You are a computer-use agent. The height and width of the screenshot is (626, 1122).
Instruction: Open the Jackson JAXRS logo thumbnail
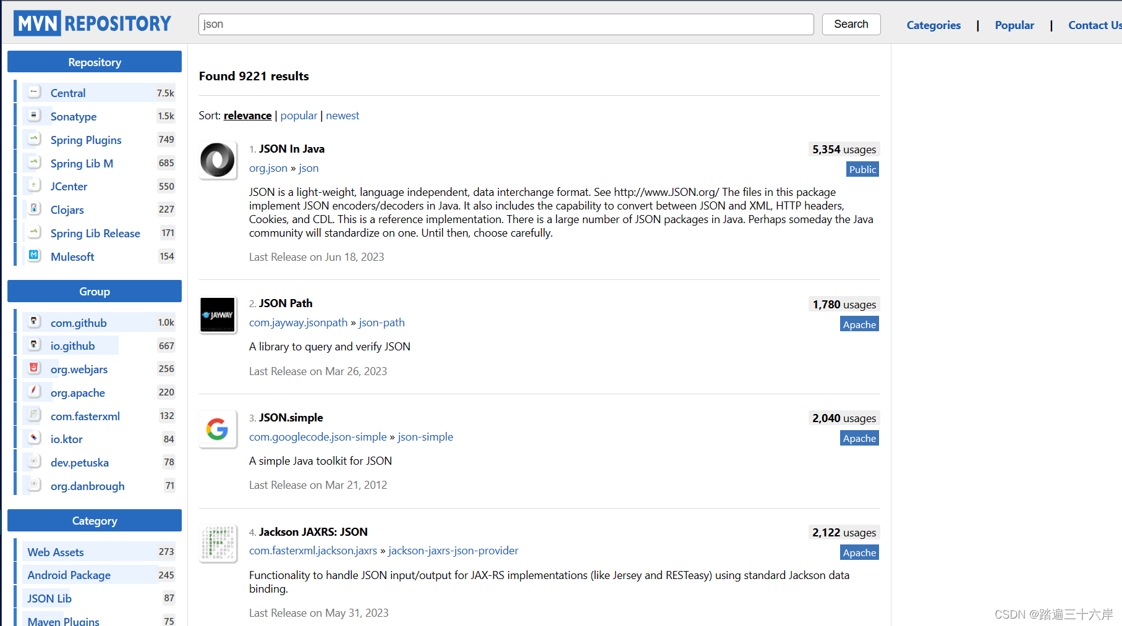tap(218, 543)
